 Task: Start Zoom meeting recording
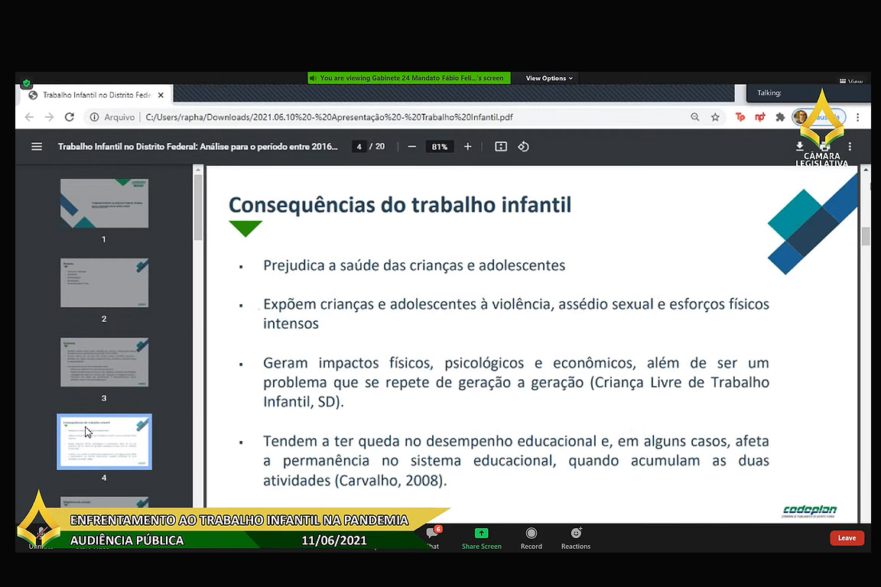tap(531, 537)
